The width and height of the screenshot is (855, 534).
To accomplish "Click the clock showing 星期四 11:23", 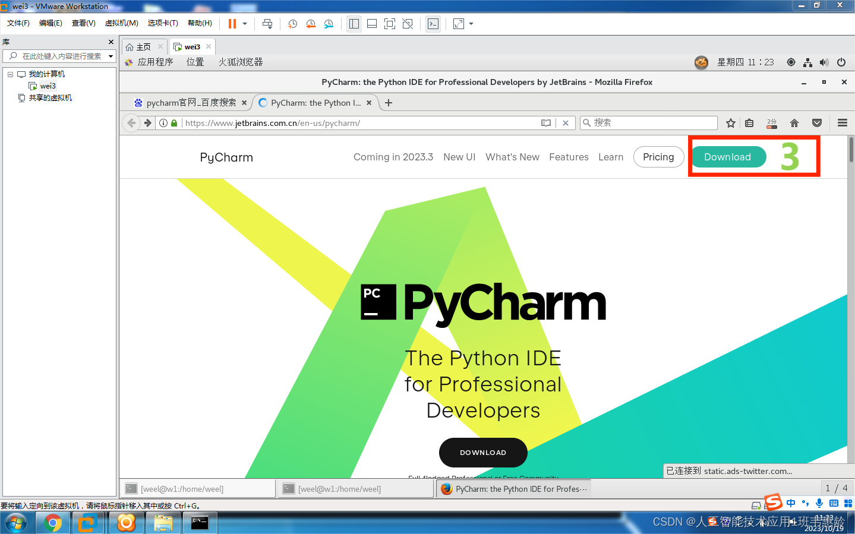I will (x=746, y=62).
